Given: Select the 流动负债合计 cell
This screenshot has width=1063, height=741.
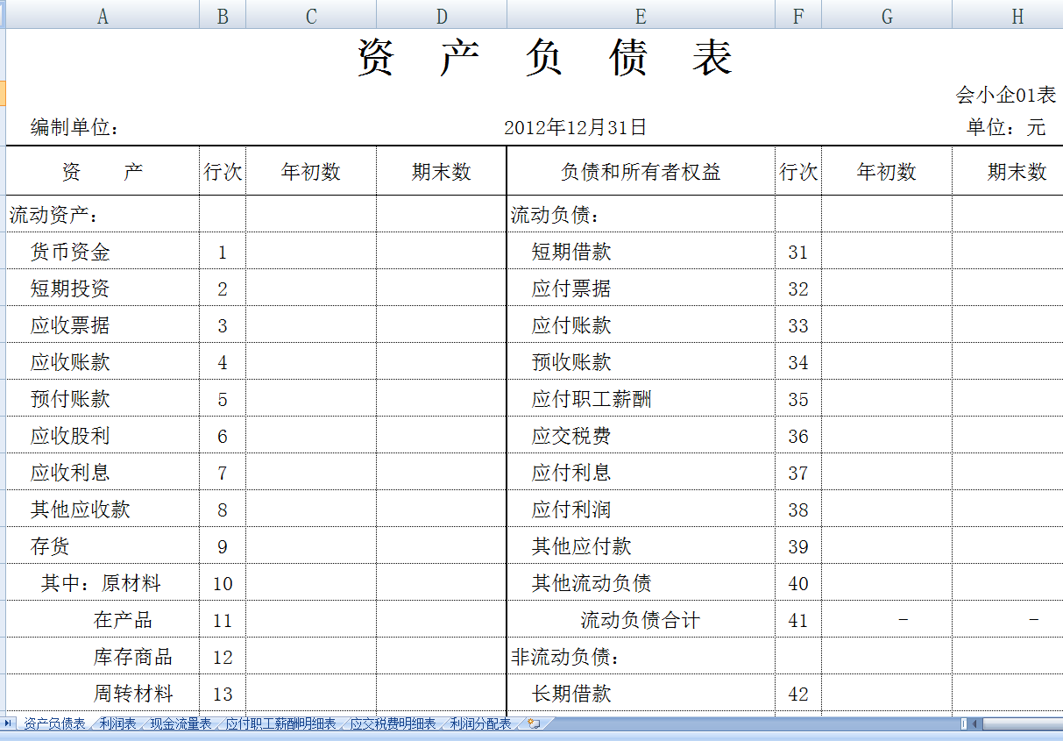Looking at the screenshot, I should click(641, 621).
